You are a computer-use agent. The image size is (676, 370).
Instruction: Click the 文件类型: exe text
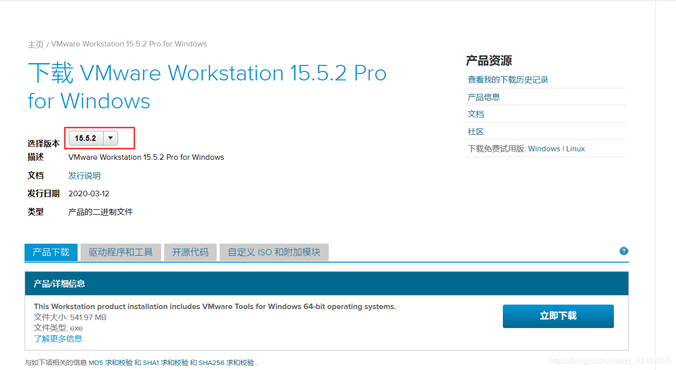58,328
